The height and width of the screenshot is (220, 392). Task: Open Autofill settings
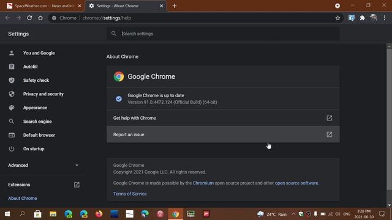coord(30,67)
